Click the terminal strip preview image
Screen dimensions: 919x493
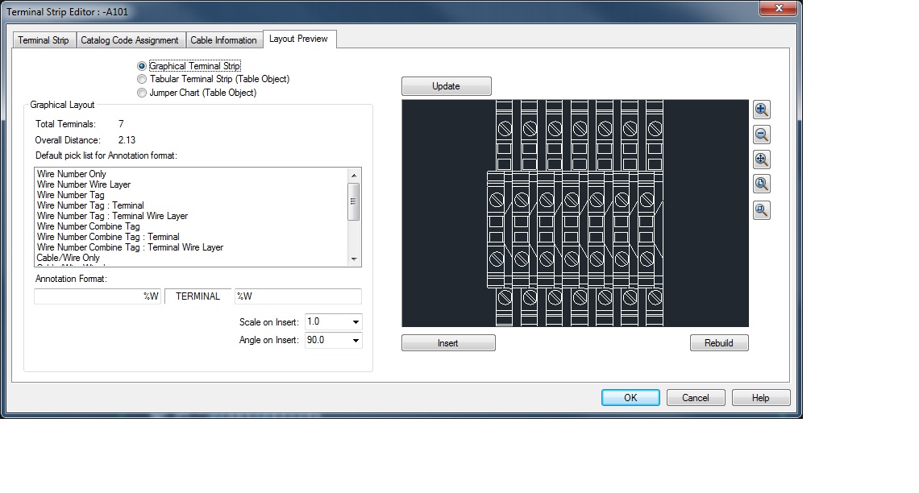[x=575, y=213]
